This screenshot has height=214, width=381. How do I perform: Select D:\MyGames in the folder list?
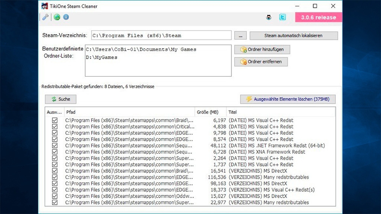coord(102,57)
